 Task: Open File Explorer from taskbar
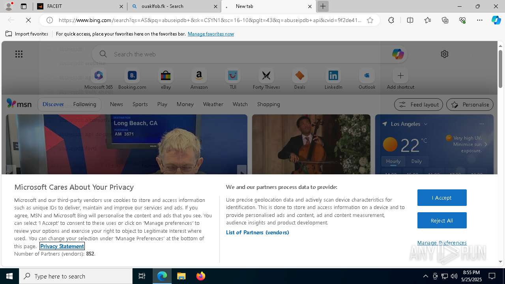tap(181, 276)
